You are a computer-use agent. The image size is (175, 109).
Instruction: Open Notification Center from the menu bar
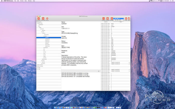pyautogui.click(x=173, y=1)
